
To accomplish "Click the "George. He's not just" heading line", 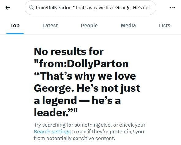I will 87,88.
